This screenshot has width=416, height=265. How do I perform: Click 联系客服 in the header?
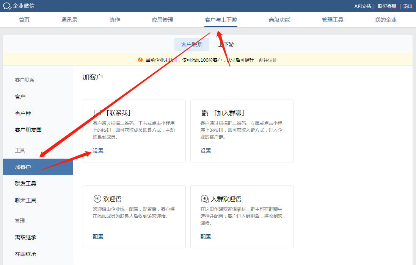(x=387, y=6)
